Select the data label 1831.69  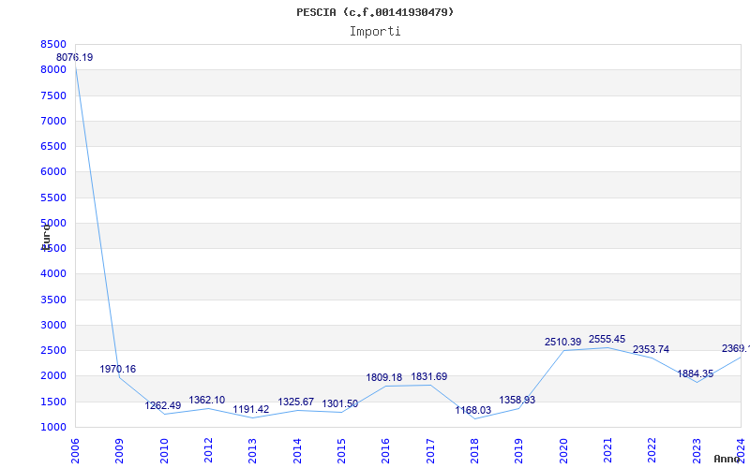tap(429, 377)
